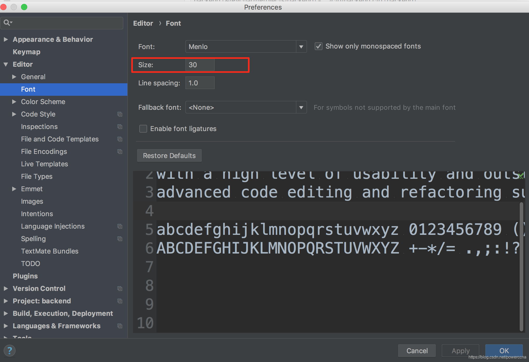Open the Keymap settings page
Screen dimensions: 529x362
click(26, 52)
